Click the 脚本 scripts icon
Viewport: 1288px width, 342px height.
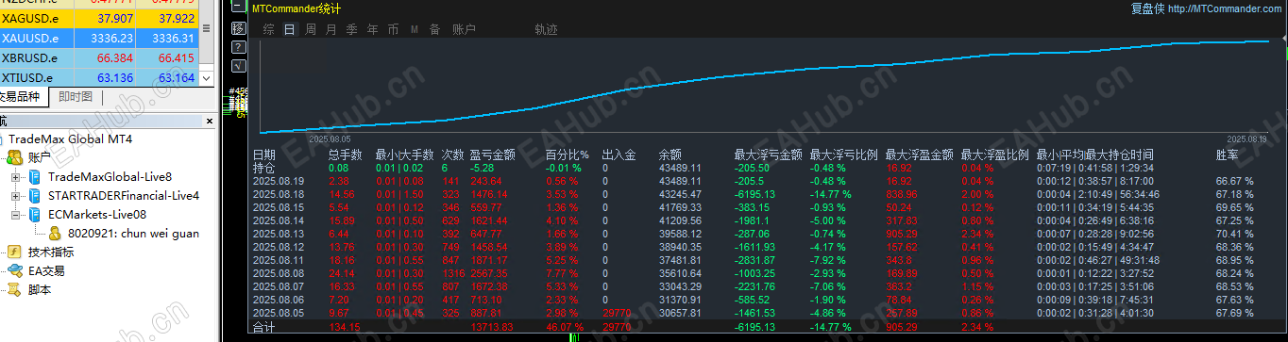point(15,290)
